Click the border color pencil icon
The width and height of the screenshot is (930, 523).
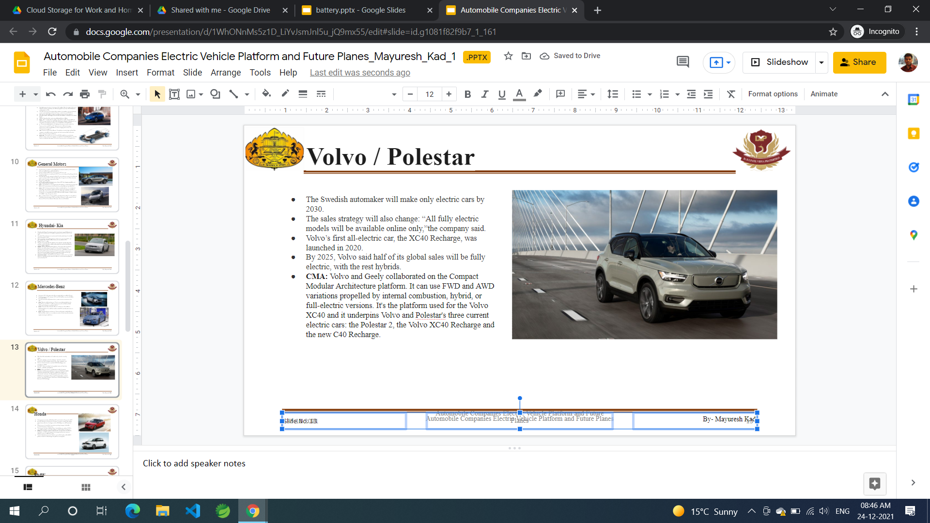pyautogui.click(x=285, y=94)
